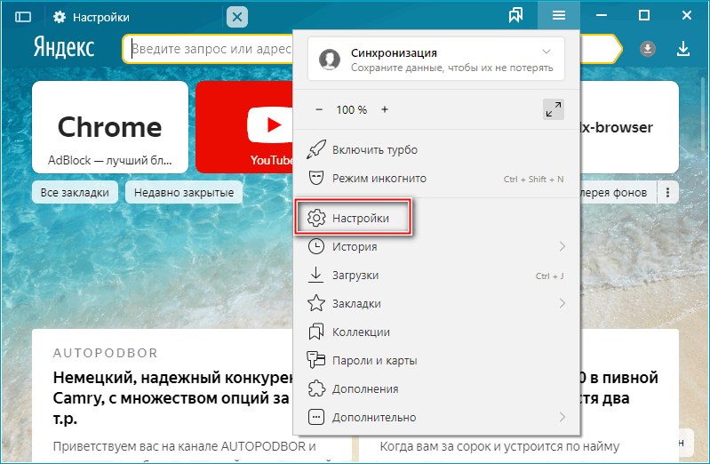Viewport: 710px width, 464px height.
Task: Click the gear icon beside Настройки
Action: pos(316,218)
